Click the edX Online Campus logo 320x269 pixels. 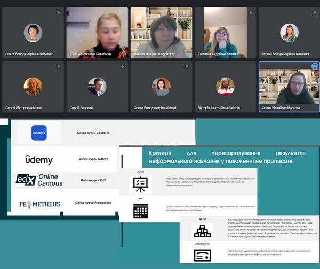tap(39, 180)
